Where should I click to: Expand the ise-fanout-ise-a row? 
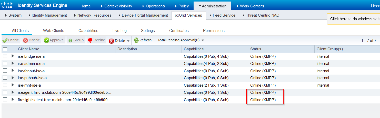pyautogui.click(x=13, y=70)
